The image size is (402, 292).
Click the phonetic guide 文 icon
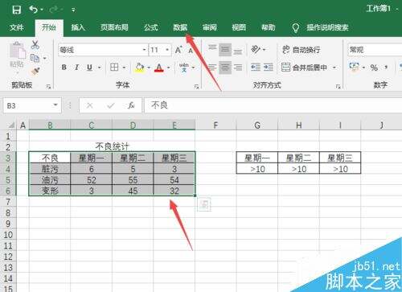tap(184, 68)
